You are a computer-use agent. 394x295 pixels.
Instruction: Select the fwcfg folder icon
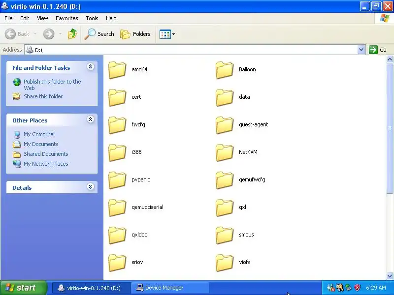pyautogui.click(x=117, y=125)
